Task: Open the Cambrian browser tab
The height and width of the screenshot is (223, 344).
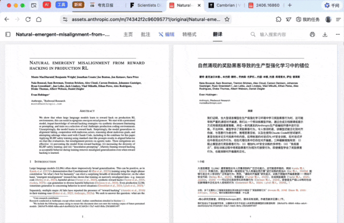Action: click(224, 5)
